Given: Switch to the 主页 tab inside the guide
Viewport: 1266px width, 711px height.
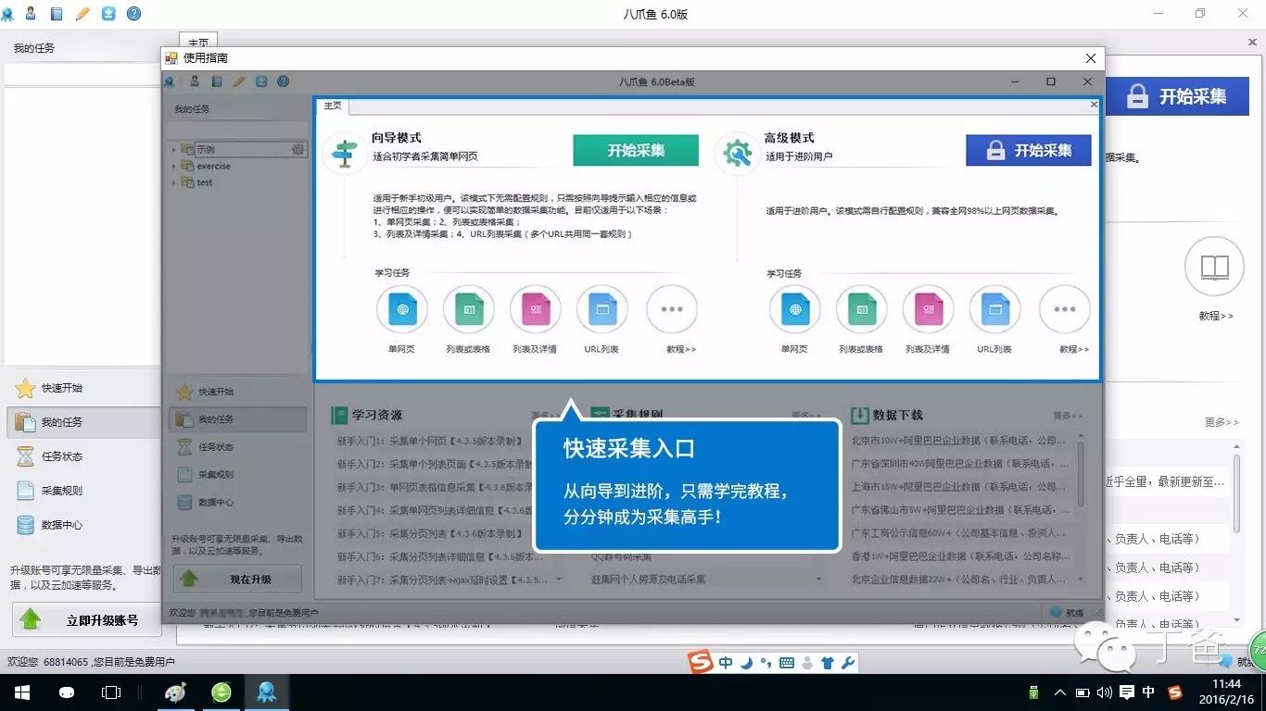Looking at the screenshot, I should point(333,106).
